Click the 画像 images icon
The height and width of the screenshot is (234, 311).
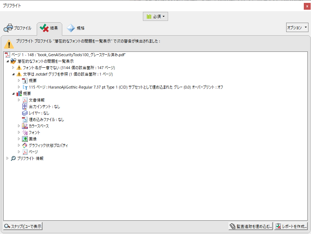click(x=25, y=139)
